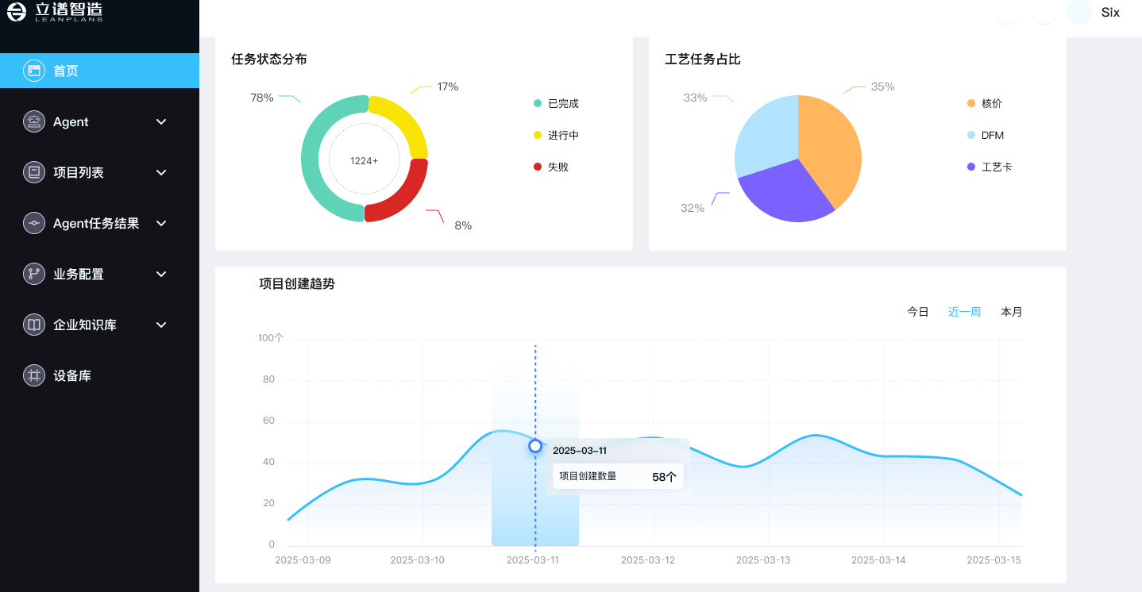
Task: Click the Agent任务结果 node icon
Action: (x=34, y=223)
